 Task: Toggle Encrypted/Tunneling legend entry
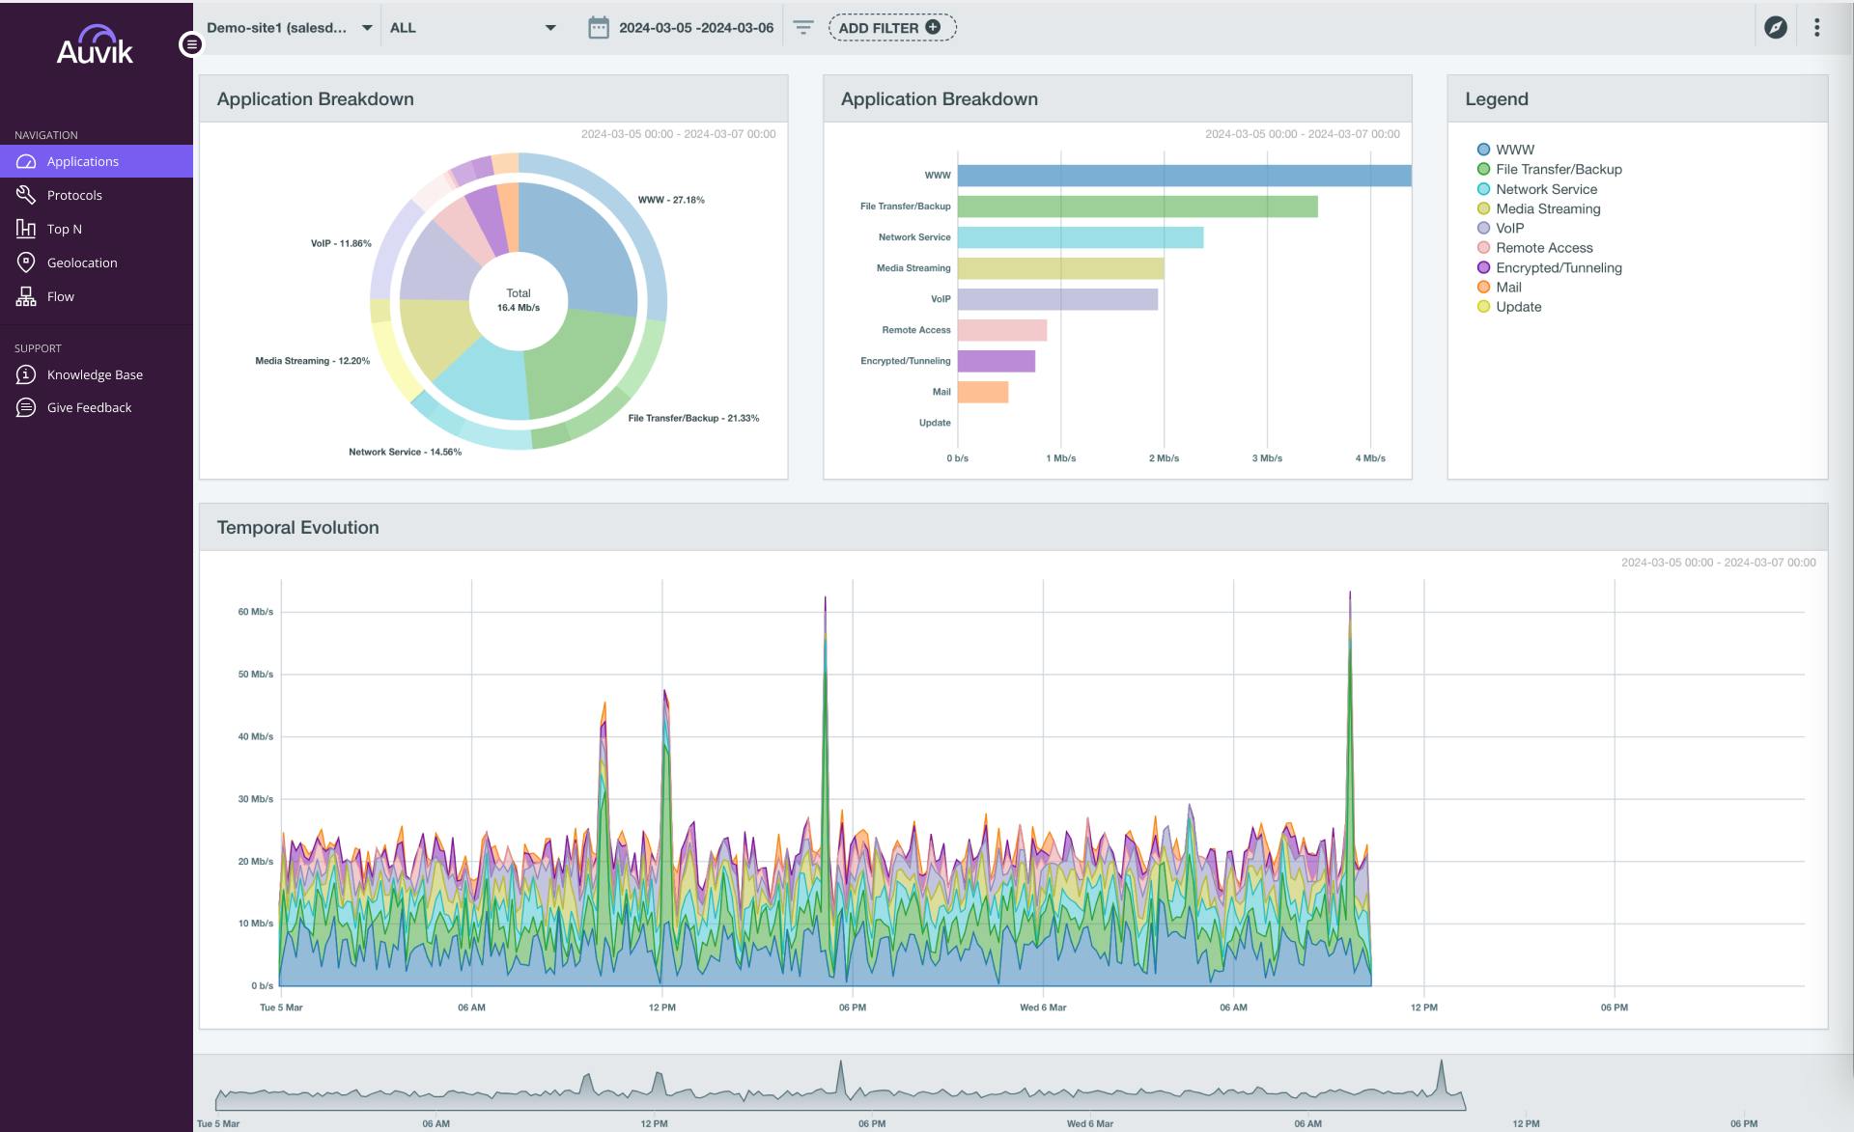coord(1549,267)
